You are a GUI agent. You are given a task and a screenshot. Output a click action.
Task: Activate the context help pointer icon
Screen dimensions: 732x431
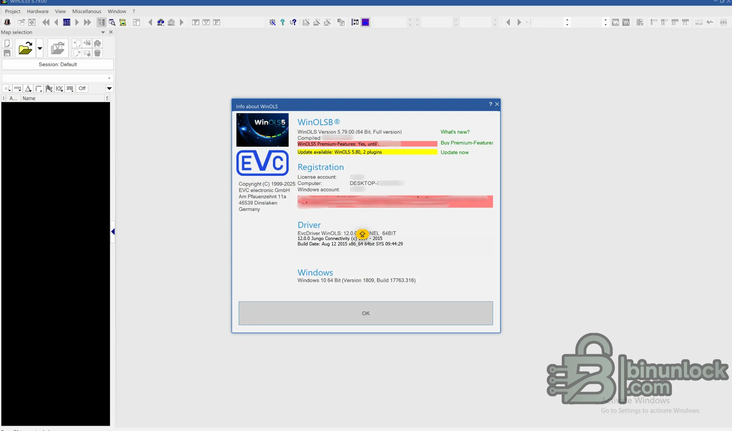click(x=293, y=22)
